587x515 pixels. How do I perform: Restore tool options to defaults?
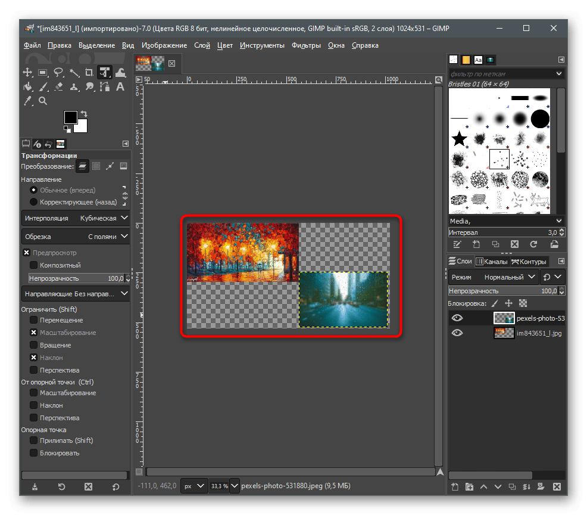coord(115,487)
